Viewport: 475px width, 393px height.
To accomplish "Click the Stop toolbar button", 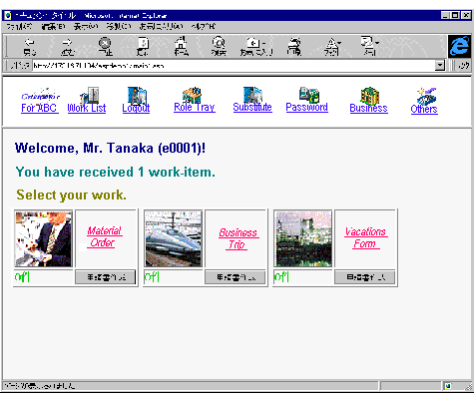I will (x=105, y=47).
